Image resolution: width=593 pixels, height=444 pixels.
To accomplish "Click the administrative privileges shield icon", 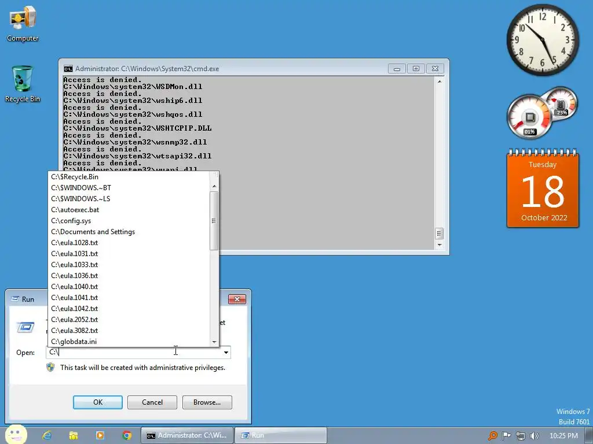I will [x=50, y=367].
